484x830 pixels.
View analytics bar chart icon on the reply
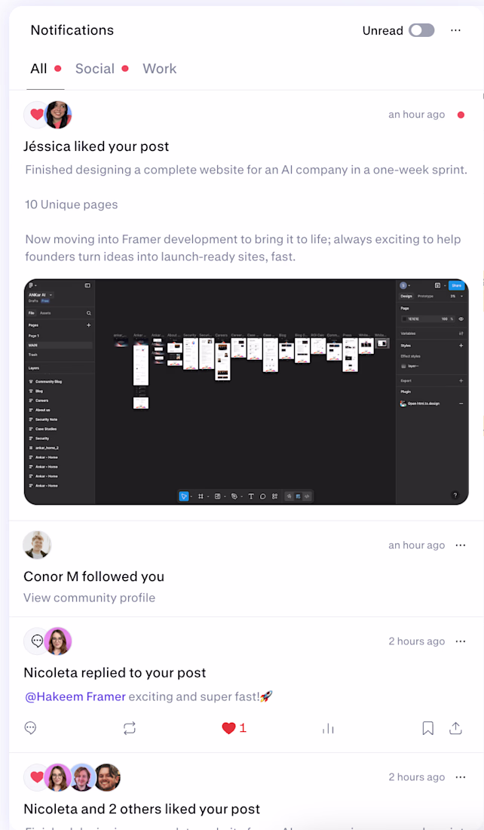pos(328,729)
